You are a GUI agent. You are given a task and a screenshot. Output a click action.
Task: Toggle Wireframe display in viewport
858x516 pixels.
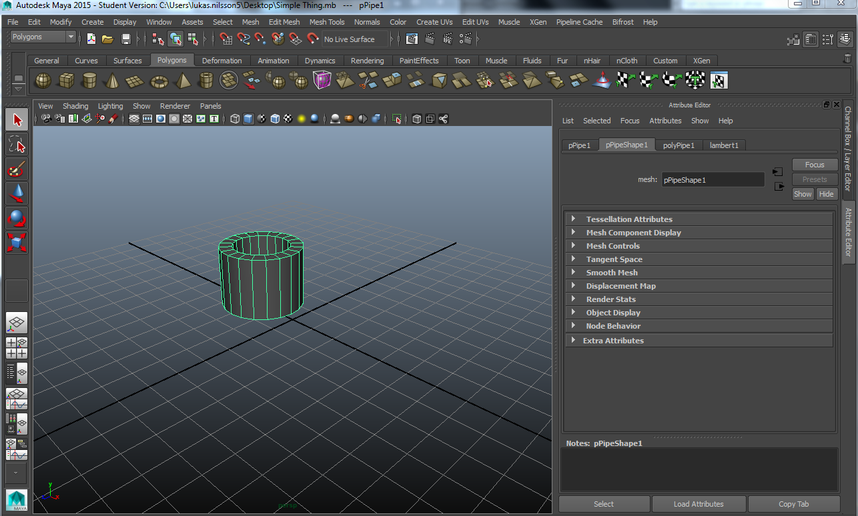click(235, 119)
